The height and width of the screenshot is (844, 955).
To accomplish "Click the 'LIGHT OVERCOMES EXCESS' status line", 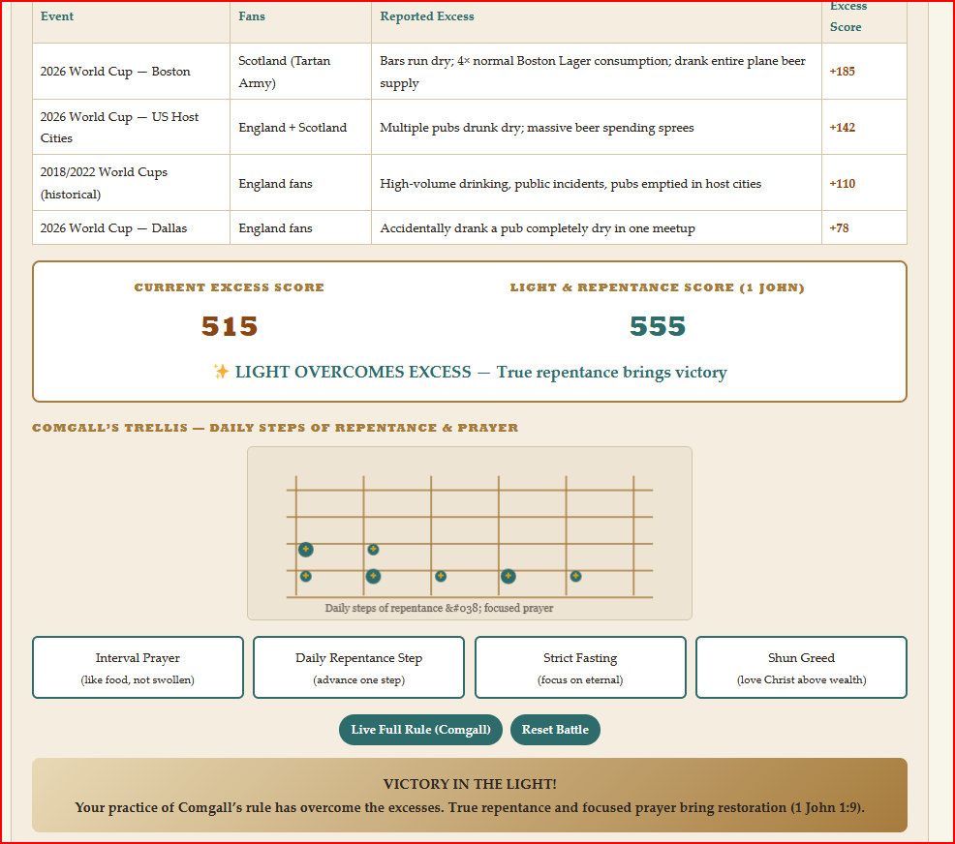I will tap(470, 372).
